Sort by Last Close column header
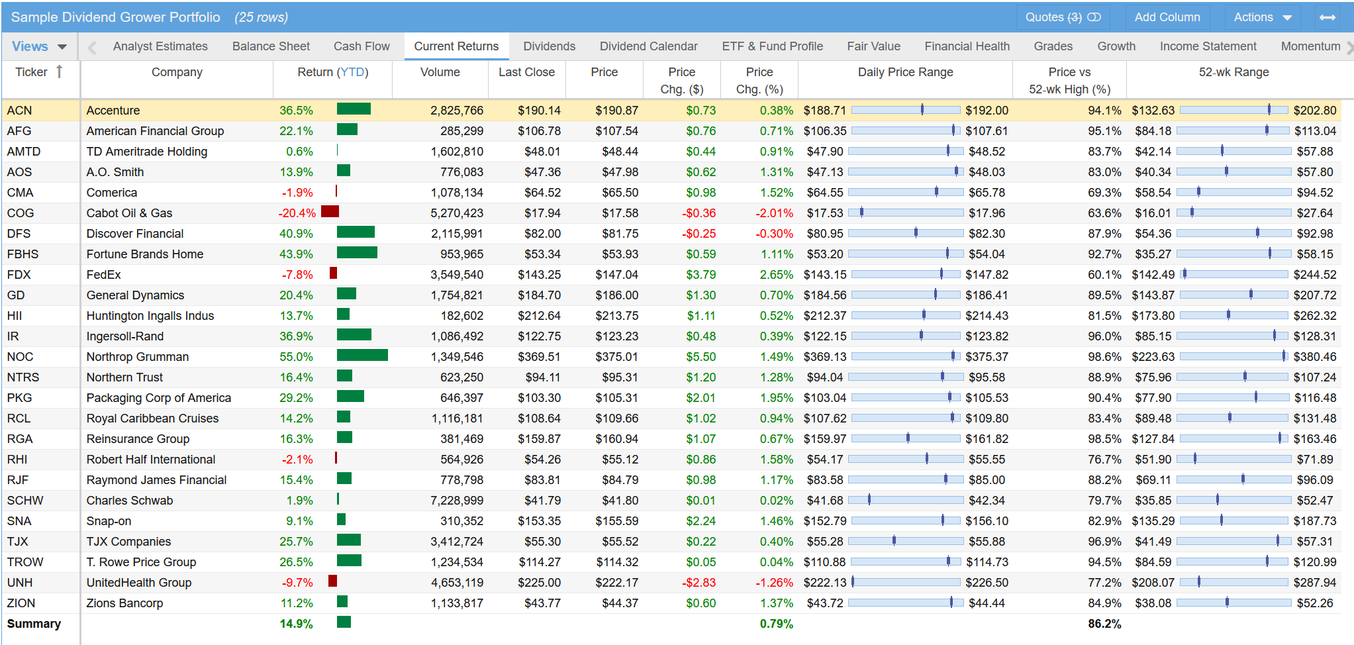 [526, 72]
